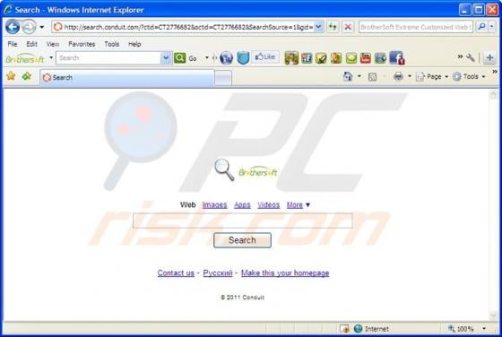The width and height of the screenshot is (502, 337).
Task: Click the main page search text box
Action: coord(243,220)
